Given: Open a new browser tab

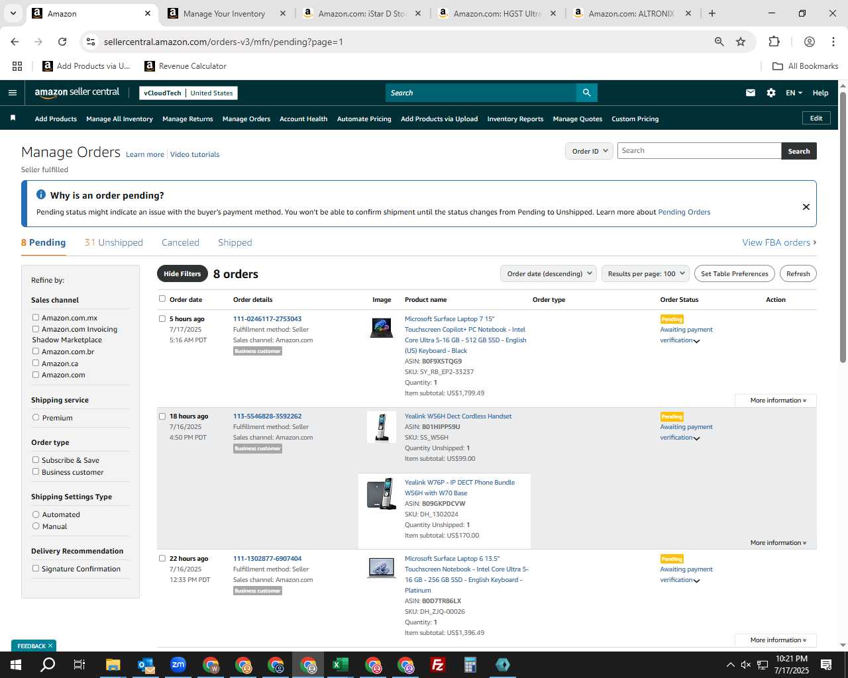Looking at the screenshot, I should [x=712, y=13].
